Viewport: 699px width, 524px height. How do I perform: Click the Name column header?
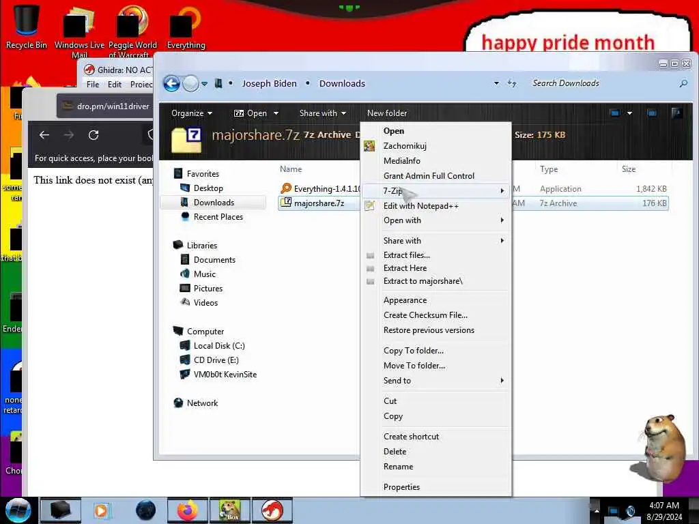tap(291, 169)
